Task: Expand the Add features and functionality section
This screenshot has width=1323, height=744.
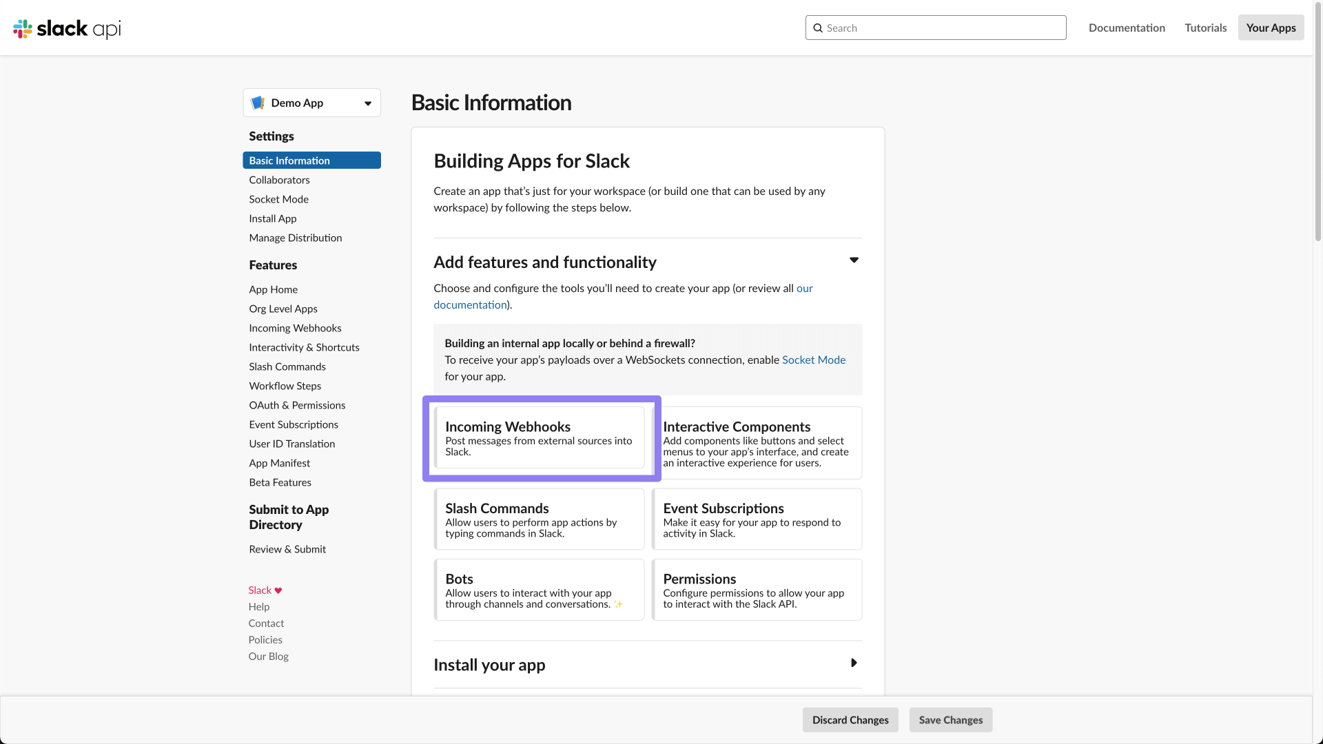Action: (853, 260)
